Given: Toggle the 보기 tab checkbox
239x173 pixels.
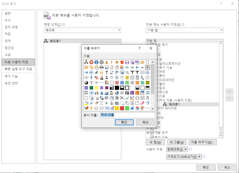Looking at the screenshot, I should [x=152, y=128].
